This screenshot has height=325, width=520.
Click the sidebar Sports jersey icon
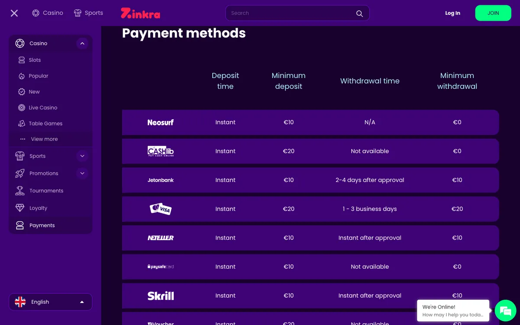tap(20, 156)
